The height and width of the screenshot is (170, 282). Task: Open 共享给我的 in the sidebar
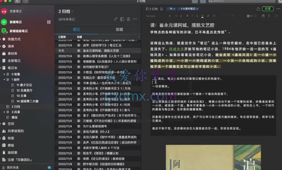point(13,131)
